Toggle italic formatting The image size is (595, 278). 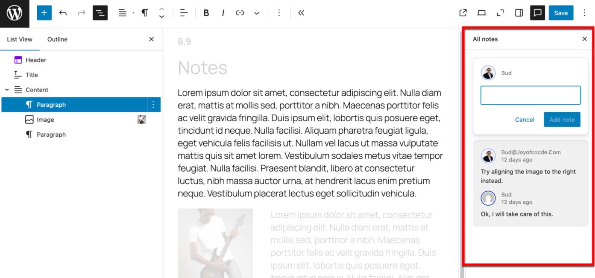coord(223,13)
